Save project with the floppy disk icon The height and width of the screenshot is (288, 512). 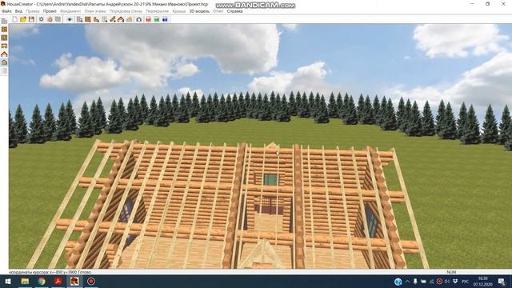[x=31, y=19]
